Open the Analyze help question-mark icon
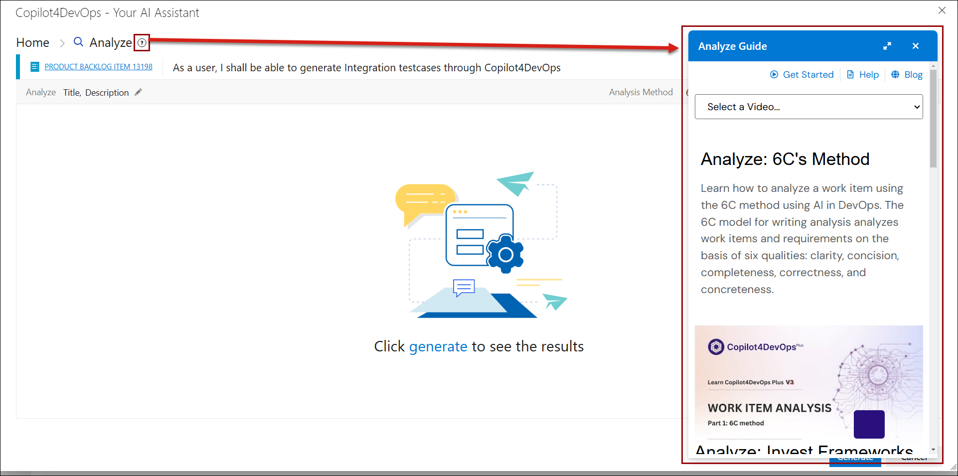The width and height of the screenshot is (958, 476). click(x=142, y=43)
